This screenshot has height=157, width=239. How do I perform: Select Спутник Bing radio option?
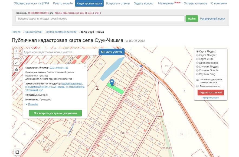197,74
